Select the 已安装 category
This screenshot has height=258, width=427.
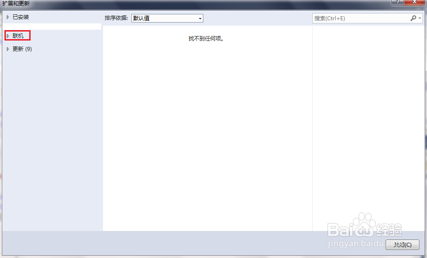21,17
